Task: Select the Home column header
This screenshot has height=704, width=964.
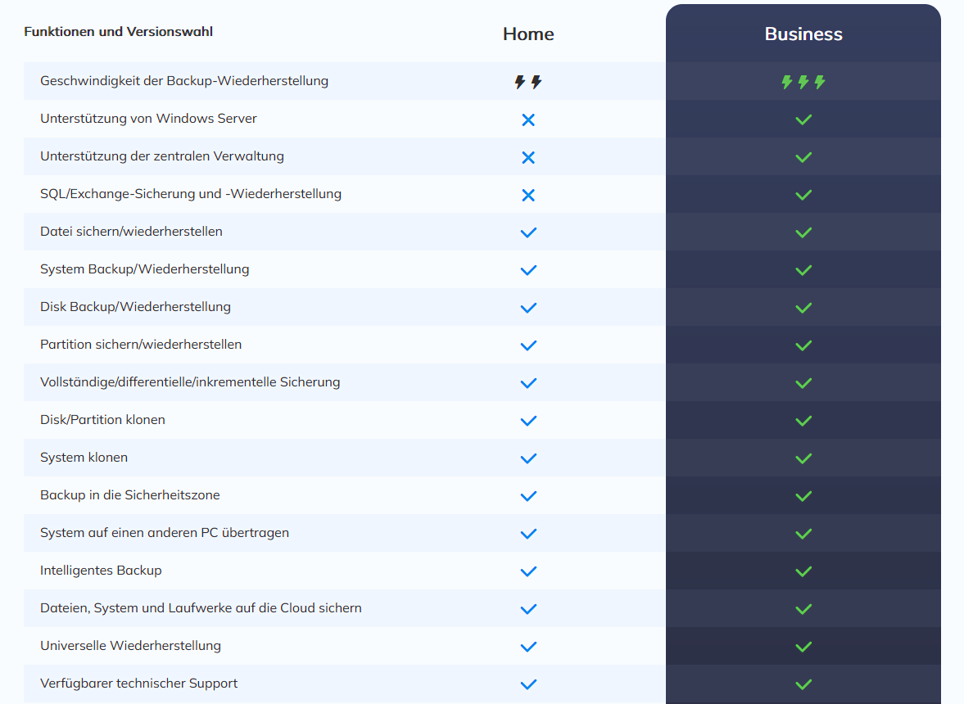Action: 528,34
